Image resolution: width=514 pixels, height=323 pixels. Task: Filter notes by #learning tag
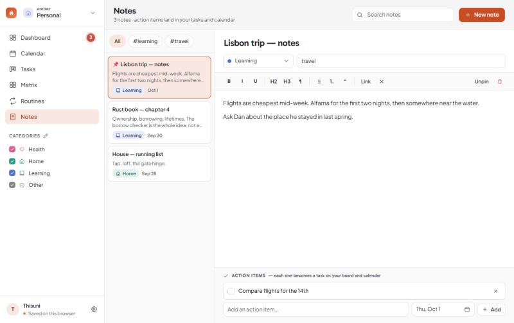click(145, 41)
